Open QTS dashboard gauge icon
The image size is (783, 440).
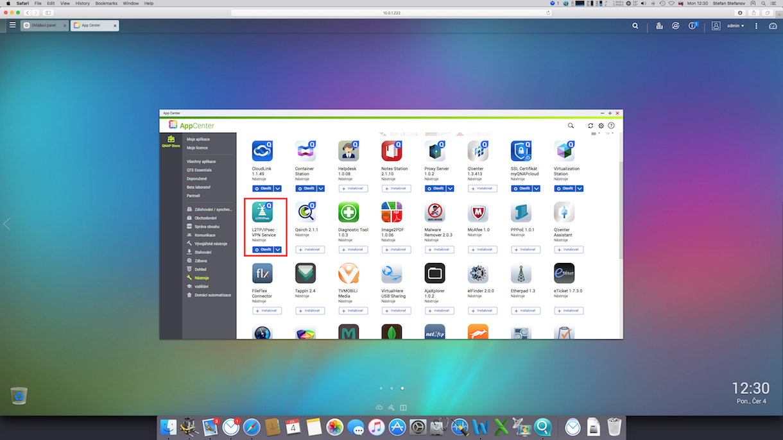point(773,26)
